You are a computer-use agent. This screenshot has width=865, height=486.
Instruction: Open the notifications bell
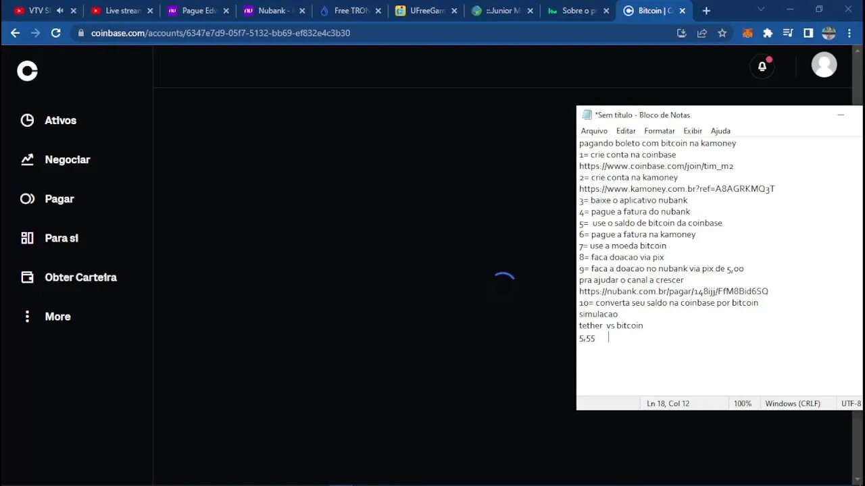(x=762, y=66)
